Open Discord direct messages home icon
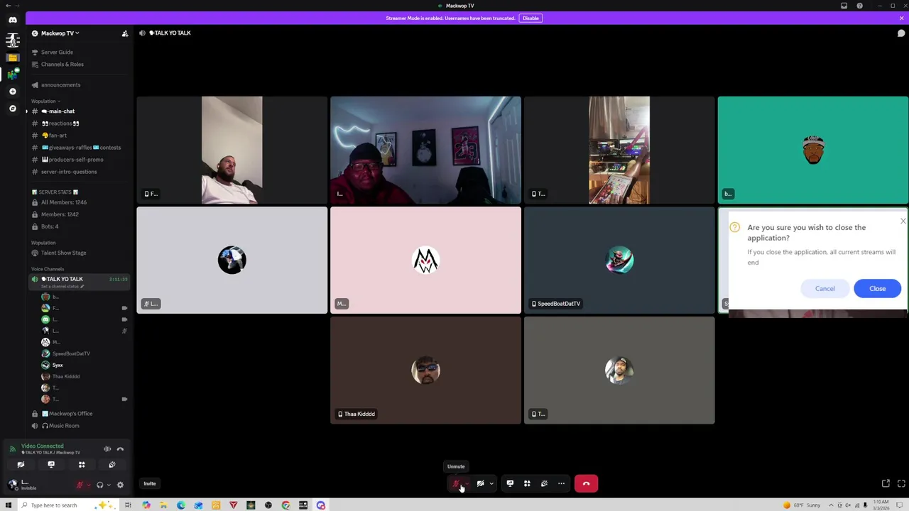This screenshot has width=909, height=511. point(12,20)
